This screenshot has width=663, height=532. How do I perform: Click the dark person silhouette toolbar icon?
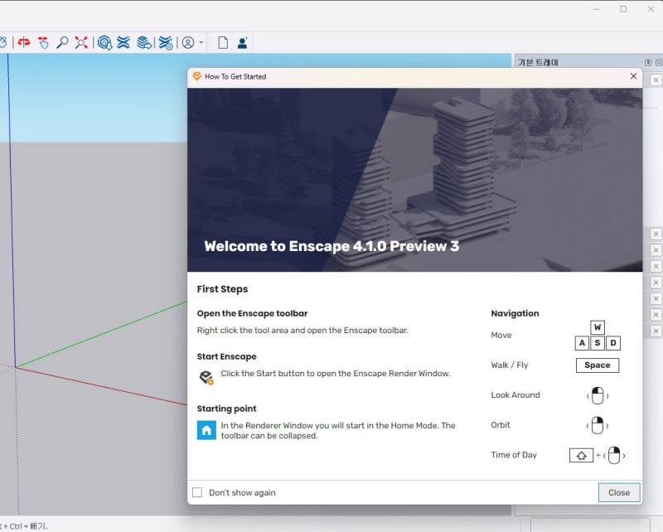(x=242, y=43)
